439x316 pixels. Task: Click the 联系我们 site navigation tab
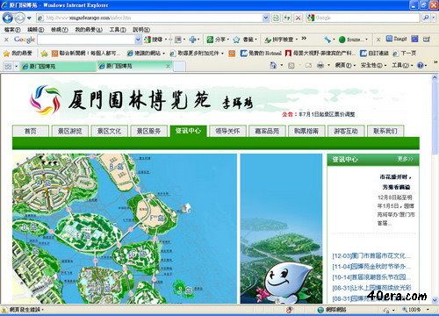point(385,131)
